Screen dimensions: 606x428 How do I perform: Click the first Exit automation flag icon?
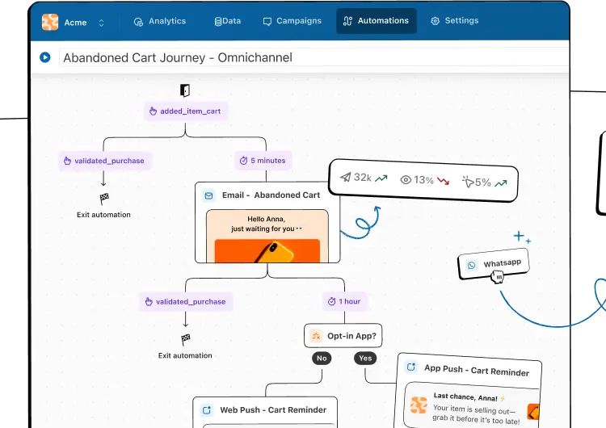pos(103,199)
